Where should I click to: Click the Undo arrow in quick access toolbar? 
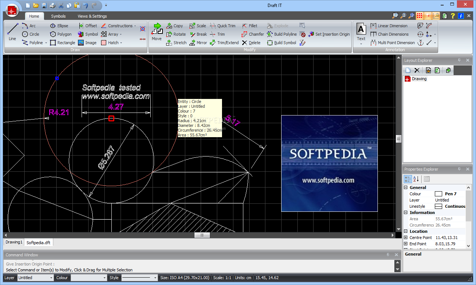point(86,6)
